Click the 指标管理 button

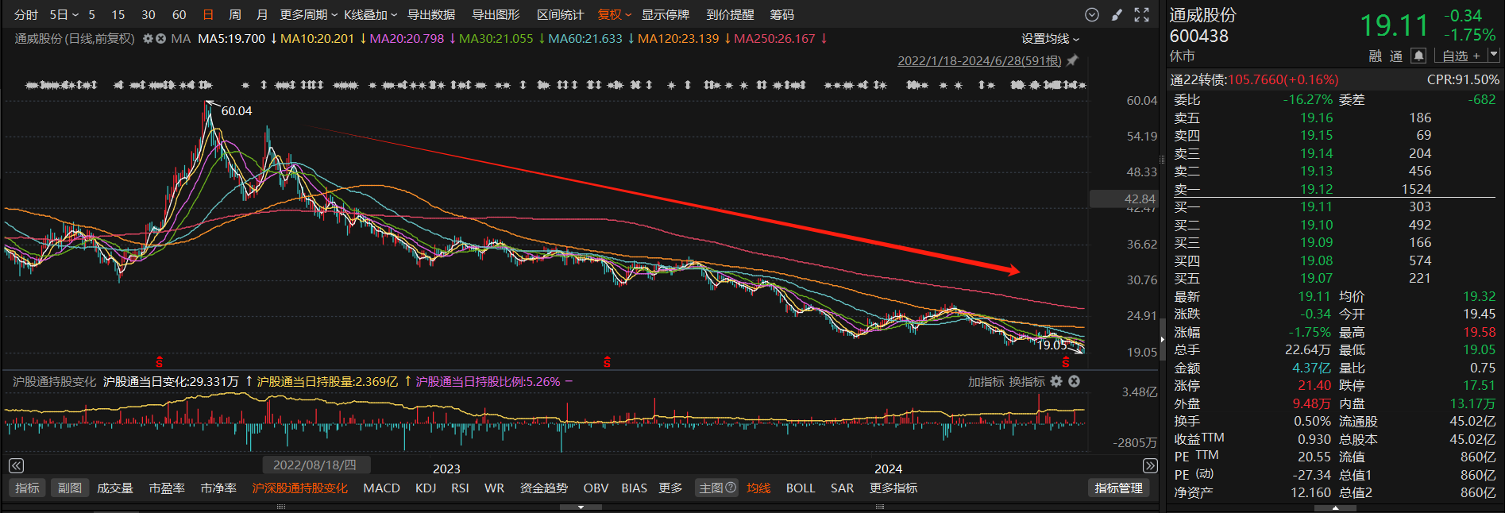pos(1118,488)
